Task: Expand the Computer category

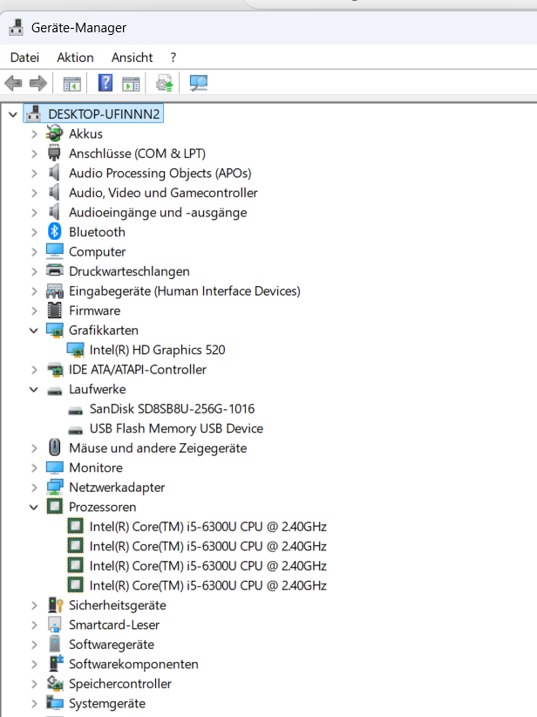Action: point(34,252)
